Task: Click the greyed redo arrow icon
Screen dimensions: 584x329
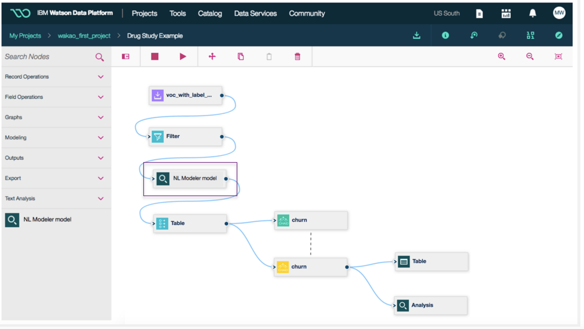Action: pos(502,35)
